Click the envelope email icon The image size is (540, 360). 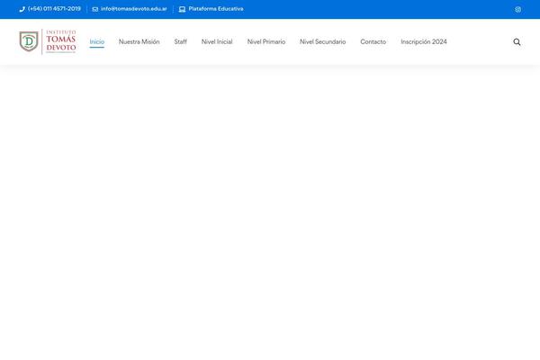click(95, 9)
